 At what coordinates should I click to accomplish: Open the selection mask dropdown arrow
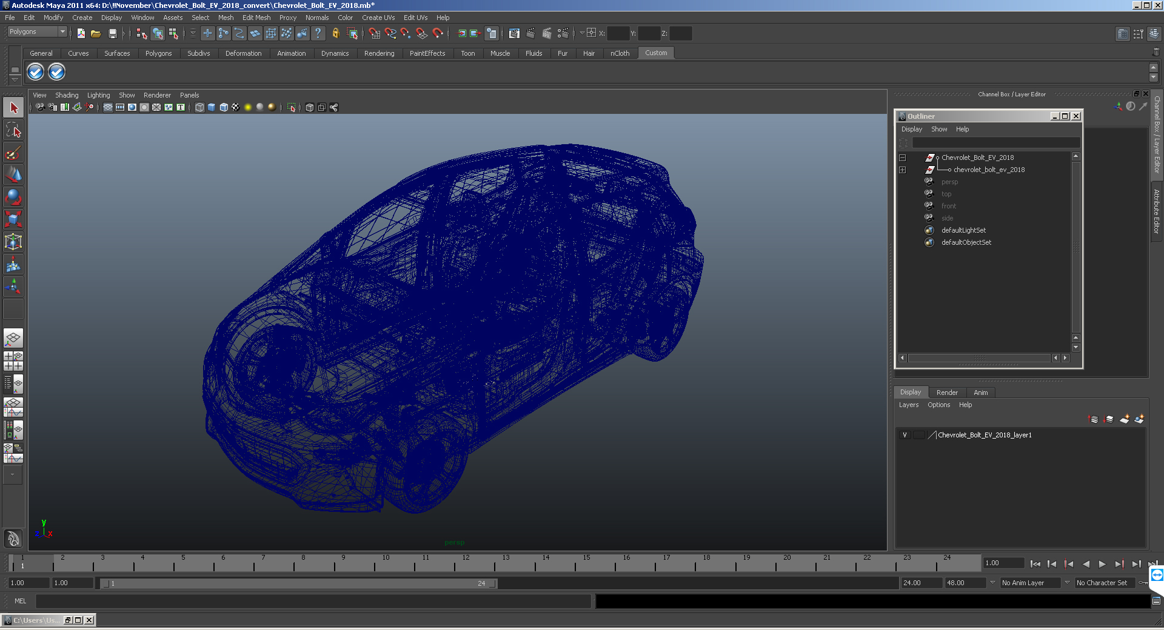193,33
